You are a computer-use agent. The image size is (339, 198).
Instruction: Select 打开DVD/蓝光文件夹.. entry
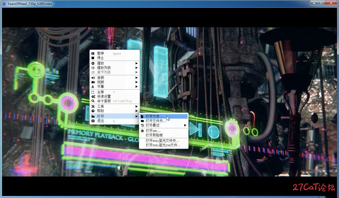164,141
